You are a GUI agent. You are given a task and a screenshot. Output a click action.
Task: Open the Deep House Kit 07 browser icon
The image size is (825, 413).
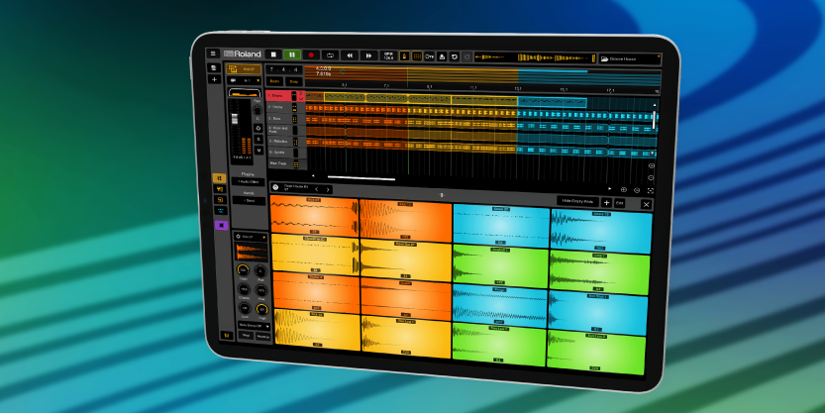pos(275,187)
